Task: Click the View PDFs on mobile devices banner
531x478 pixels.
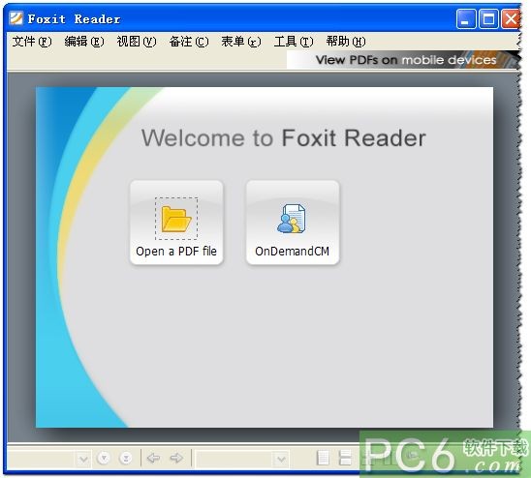Action: (403, 60)
